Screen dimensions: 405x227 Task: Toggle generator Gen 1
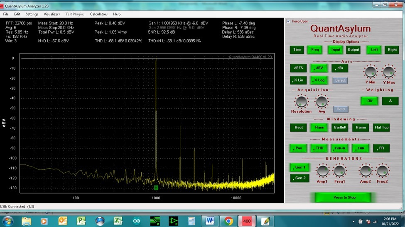[299, 167]
